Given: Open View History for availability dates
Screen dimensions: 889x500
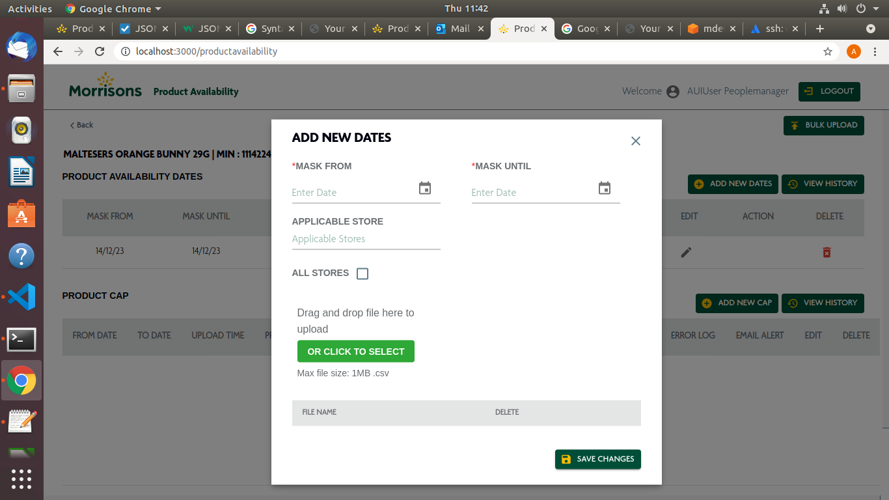Looking at the screenshot, I should coord(823,184).
